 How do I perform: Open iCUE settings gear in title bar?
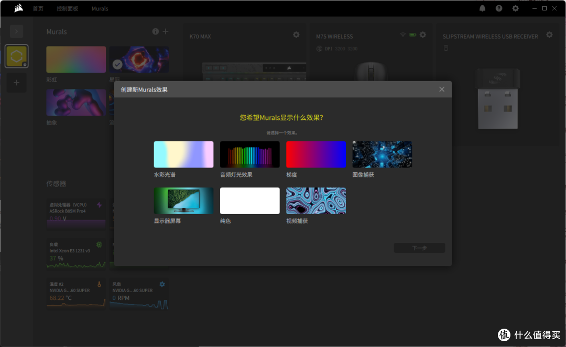click(516, 8)
